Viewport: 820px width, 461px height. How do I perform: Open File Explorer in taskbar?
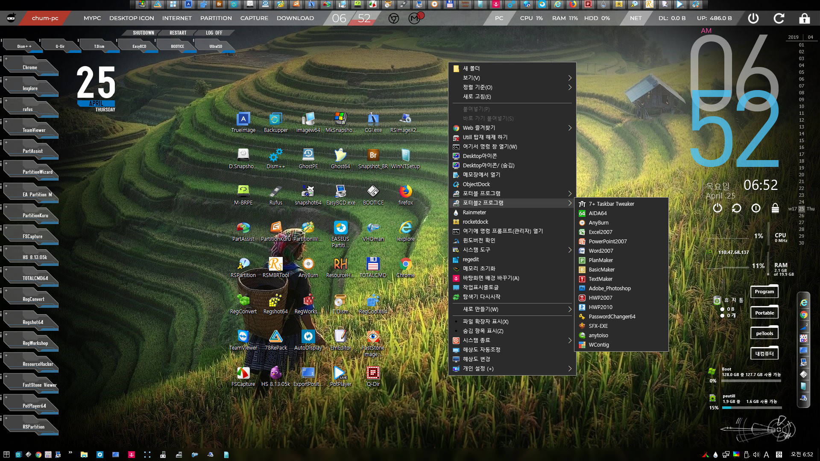click(x=84, y=455)
